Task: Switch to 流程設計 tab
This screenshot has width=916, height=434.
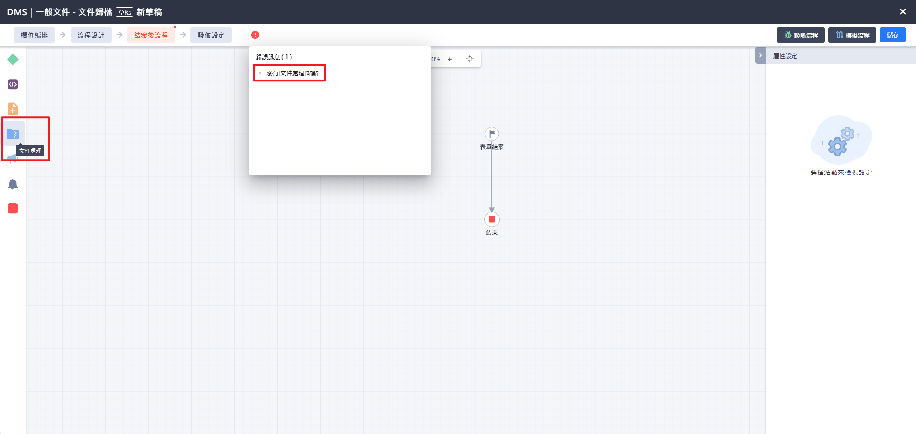Action: pyautogui.click(x=91, y=35)
